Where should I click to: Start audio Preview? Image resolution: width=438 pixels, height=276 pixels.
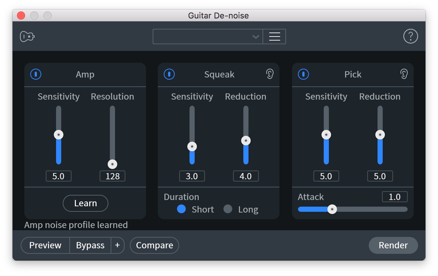(x=45, y=245)
